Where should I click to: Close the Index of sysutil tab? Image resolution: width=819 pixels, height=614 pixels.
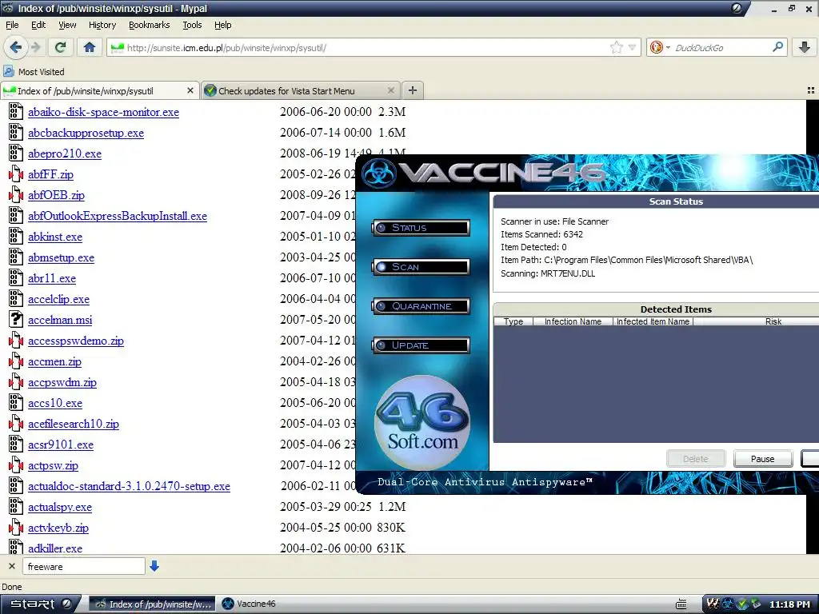pos(190,90)
